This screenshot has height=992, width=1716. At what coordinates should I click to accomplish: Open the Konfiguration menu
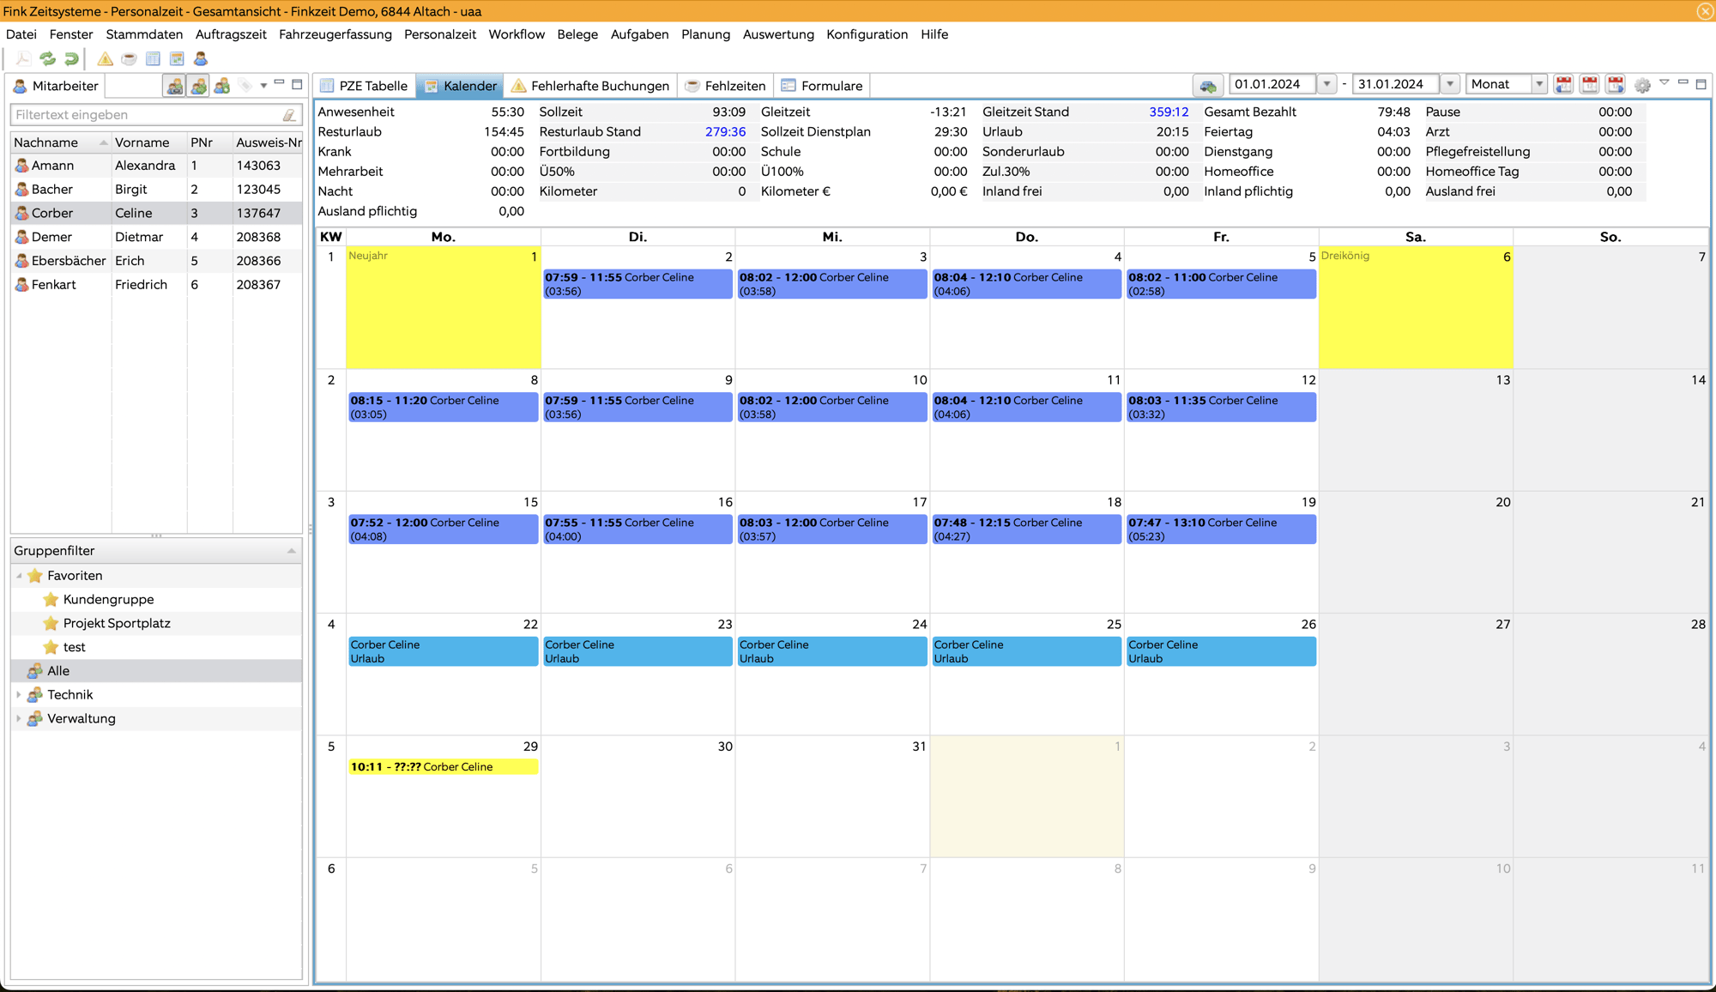point(867,34)
